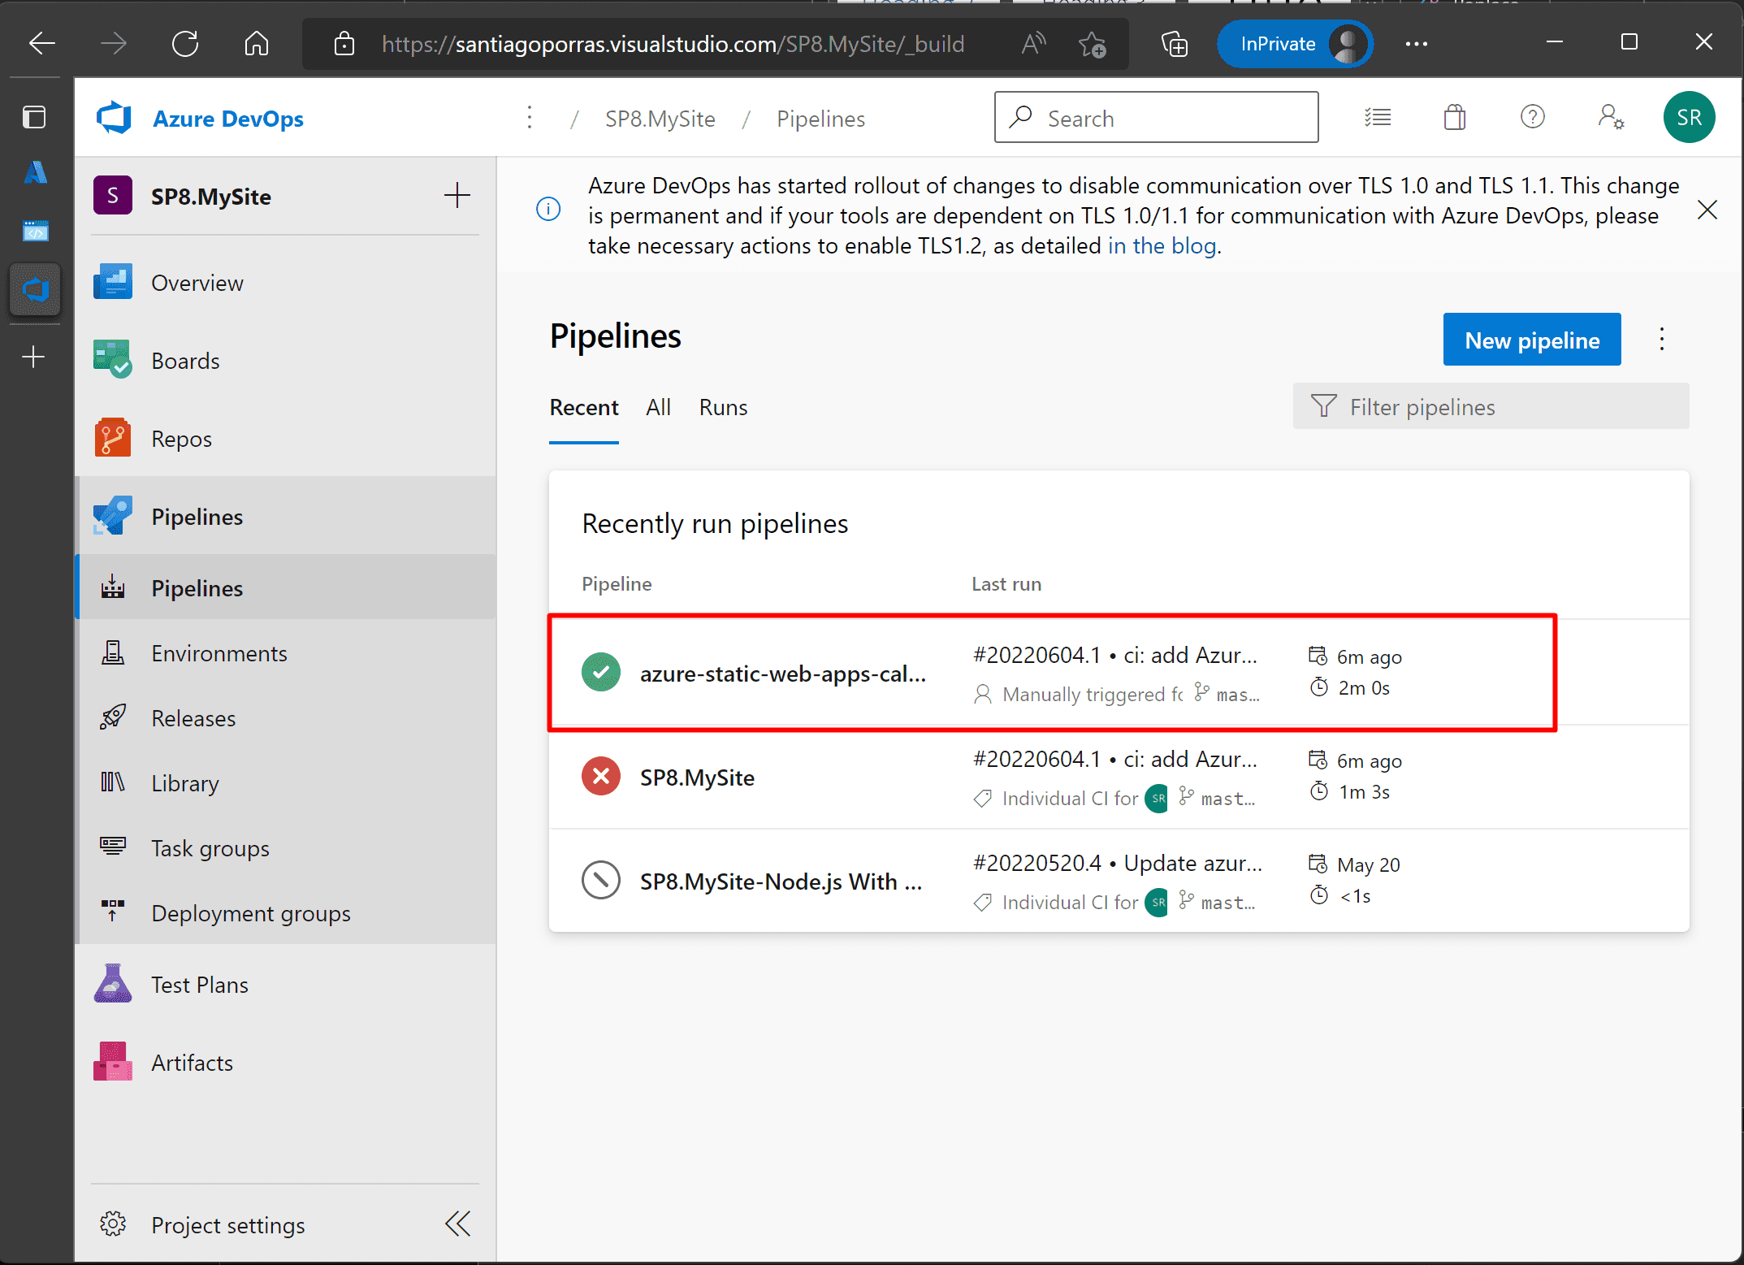1744x1265 pixels.
Task: Open vertical tabs panel icon in sidebar
Action: tap(34, 117)
